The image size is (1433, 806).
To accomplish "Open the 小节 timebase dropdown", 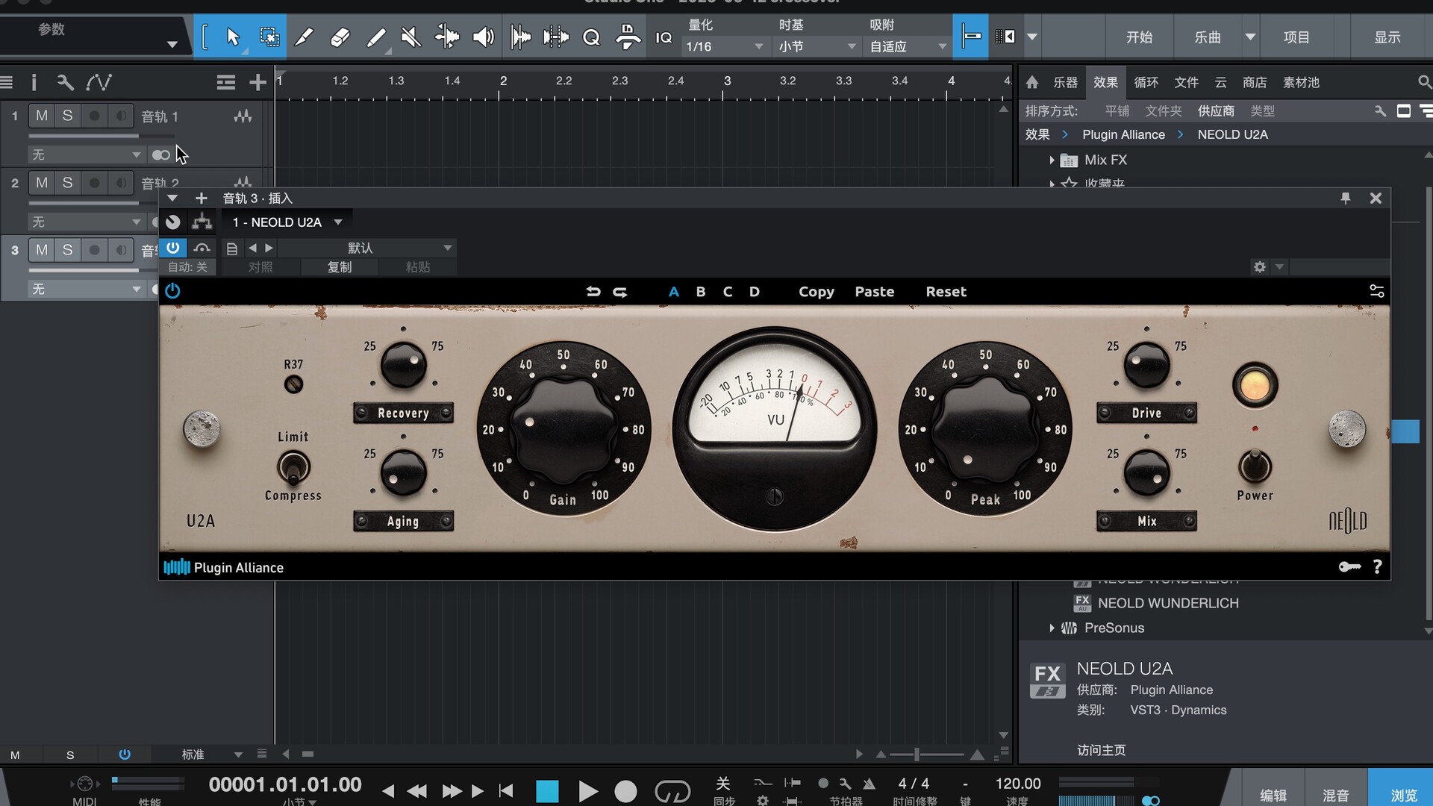I will [x=817, y=46].
